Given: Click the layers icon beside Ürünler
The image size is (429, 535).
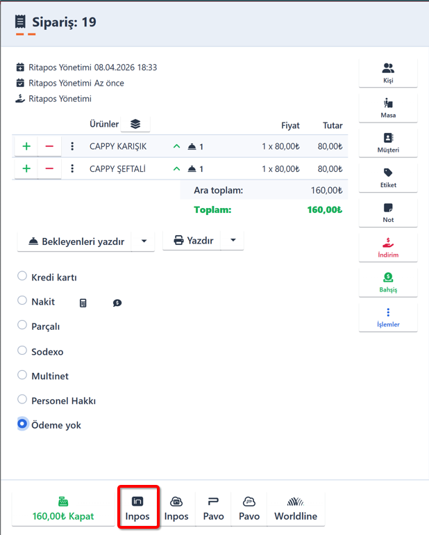Looking at the screenshot, I should pyautogui.click(x=135, y=124).
